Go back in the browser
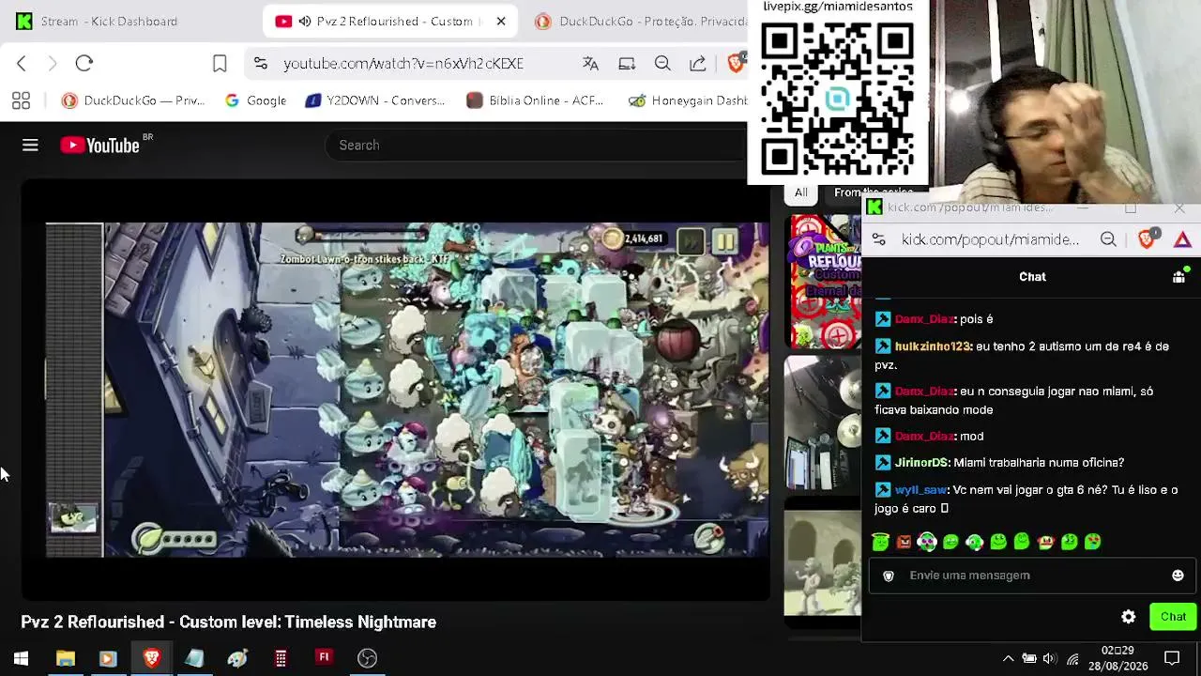1201x676 pixels. pos(22,63)
